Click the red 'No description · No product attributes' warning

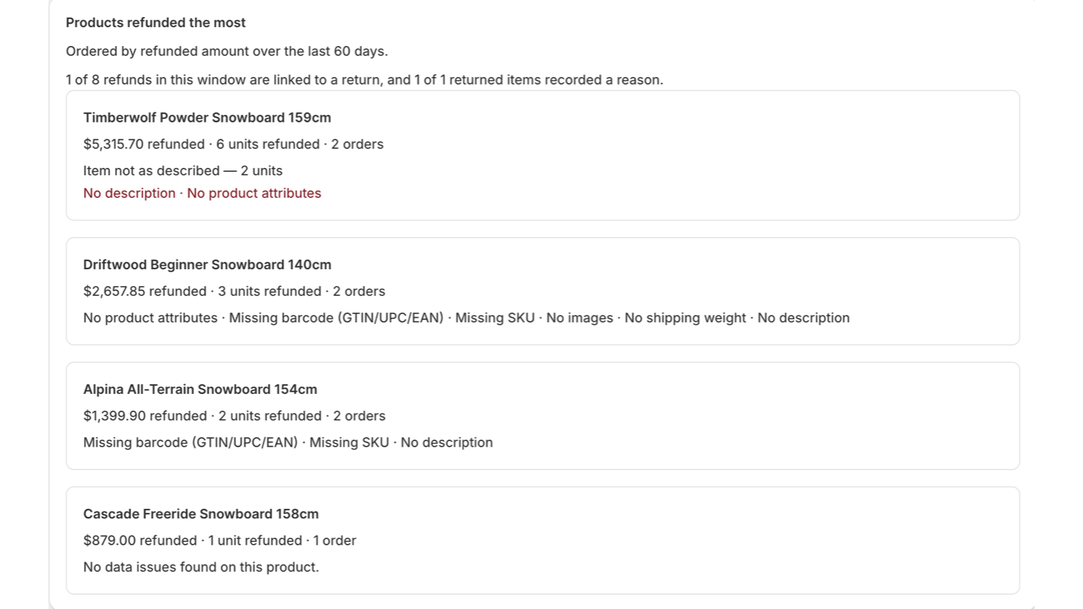[202, 193]
